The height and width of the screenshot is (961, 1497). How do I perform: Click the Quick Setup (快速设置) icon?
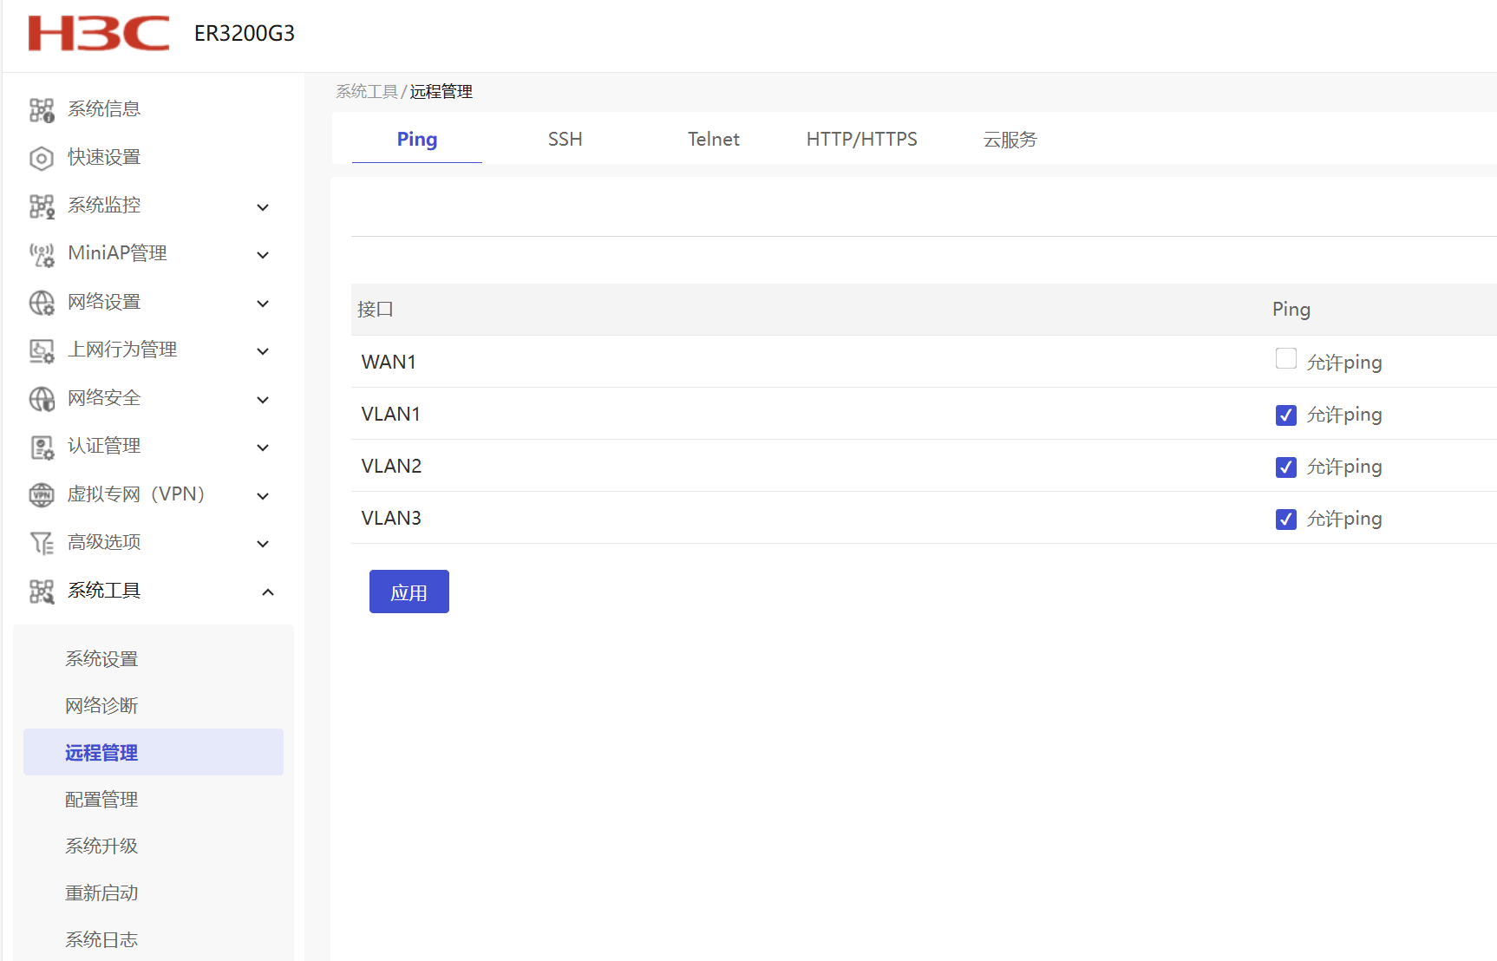pyautogui.click(x=42, y=159)
